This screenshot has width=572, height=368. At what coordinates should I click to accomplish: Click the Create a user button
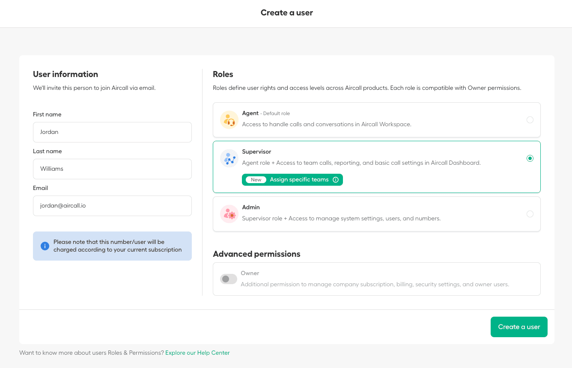519,326
